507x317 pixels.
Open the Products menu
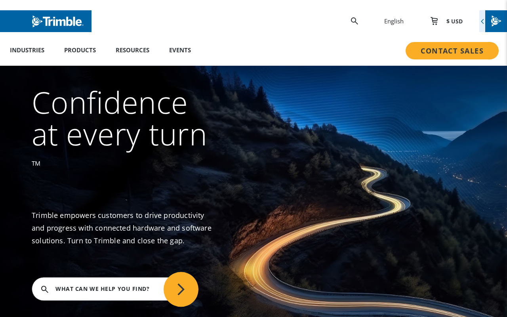click(x=80, y=50)
